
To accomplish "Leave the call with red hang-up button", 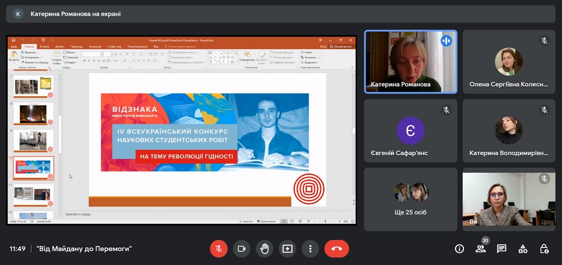I will point(336,249).
